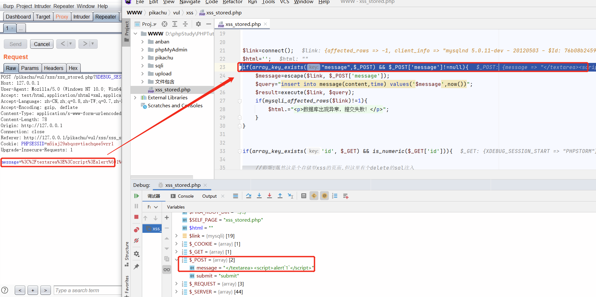The image size is (596, 297).
Task: Expand phpMyAdmin folder
Action: click(142, 49)
